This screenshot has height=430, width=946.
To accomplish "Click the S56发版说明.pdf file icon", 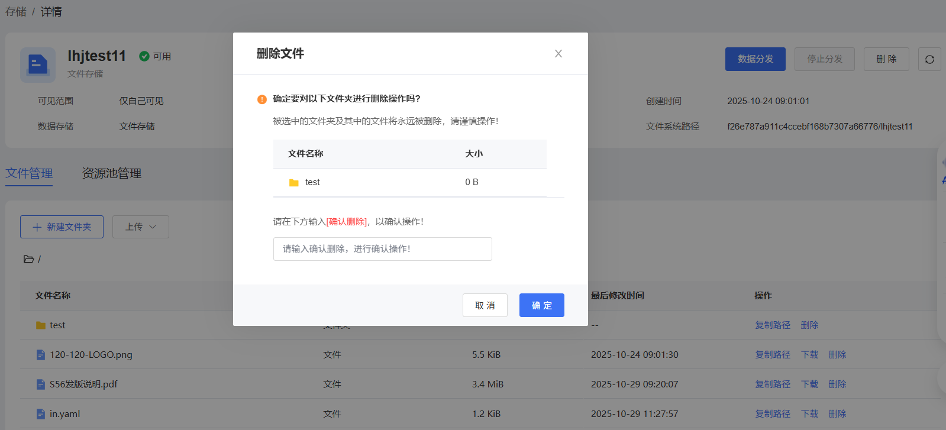I will click(41, 384).
